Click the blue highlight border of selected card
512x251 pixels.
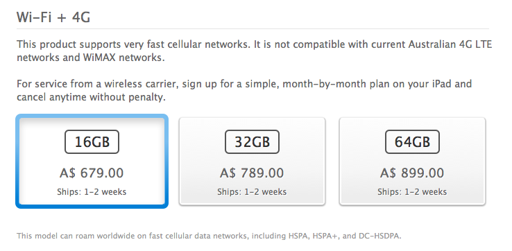(92, 207)
